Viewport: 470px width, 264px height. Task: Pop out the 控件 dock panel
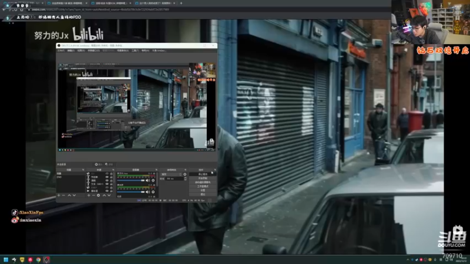click(x=215, y=170)
